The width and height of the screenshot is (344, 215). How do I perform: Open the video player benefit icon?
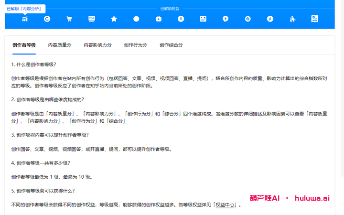[159, 19]
